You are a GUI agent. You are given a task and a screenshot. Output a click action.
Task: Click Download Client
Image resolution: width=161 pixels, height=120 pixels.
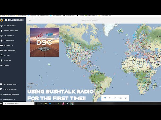9,99
